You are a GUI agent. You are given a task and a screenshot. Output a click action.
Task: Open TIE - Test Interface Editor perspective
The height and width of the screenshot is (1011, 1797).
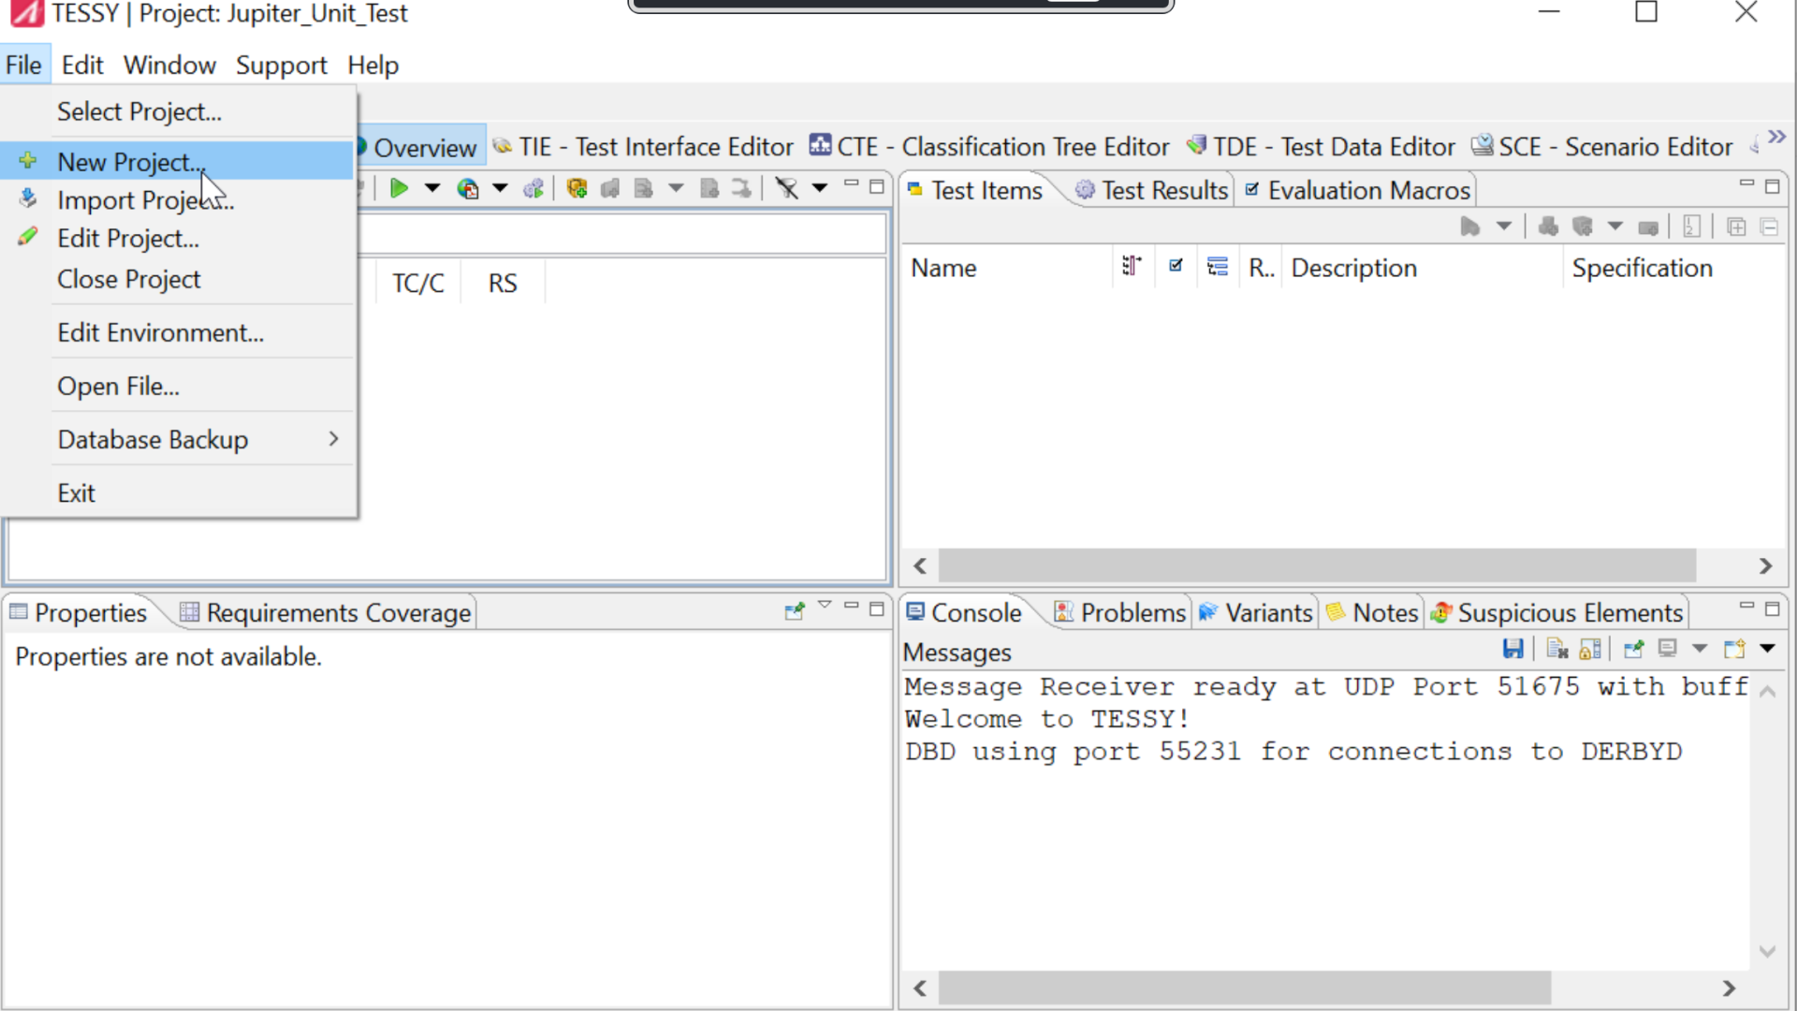[643, 147]
